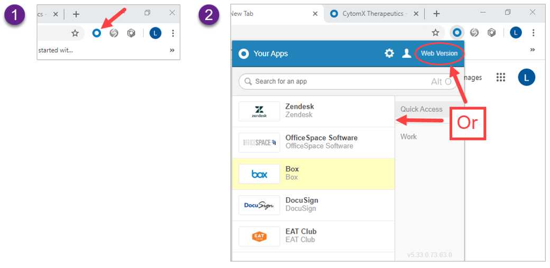Screen dimensions: 550x268
Task: Open OneLogin settings gear icon
Action: [389, 53]
